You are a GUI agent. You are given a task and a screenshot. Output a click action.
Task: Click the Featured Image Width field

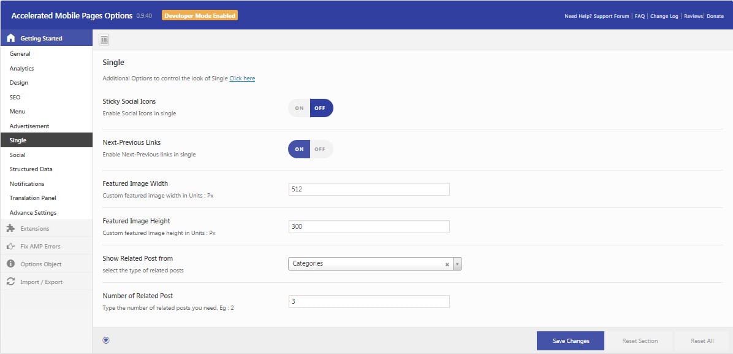click(368, 189)
